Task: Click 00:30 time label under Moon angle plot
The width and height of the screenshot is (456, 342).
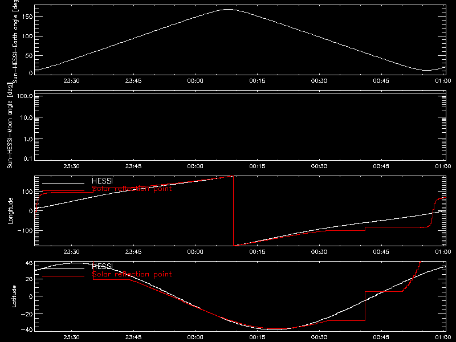Action: coord(319,166)
